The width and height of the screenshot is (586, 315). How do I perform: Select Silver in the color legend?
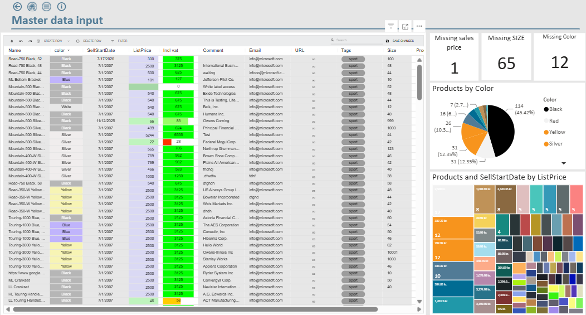553,144
